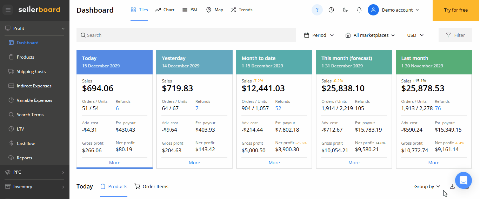Change currency with USD dropdown

[415, 35]
